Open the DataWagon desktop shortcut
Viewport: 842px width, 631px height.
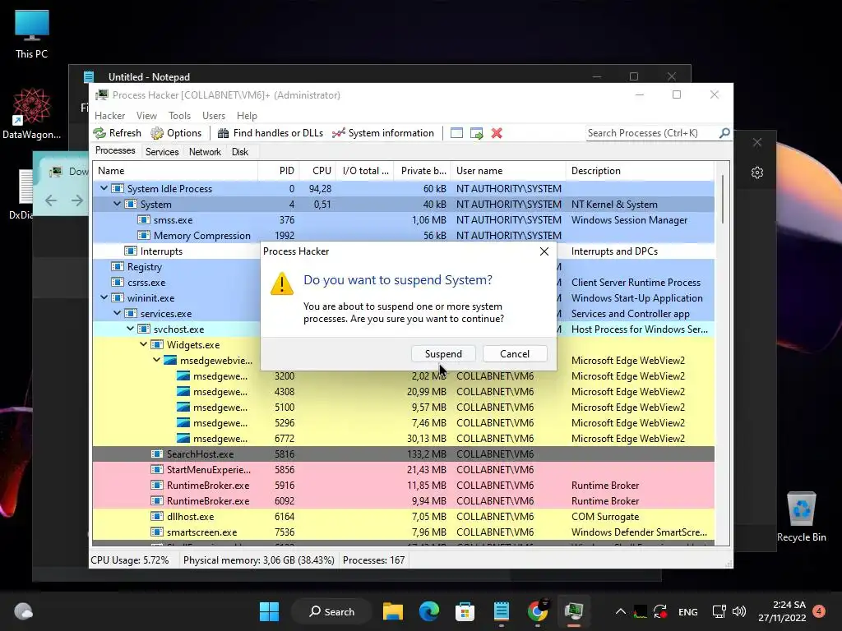tap(32, 113)
